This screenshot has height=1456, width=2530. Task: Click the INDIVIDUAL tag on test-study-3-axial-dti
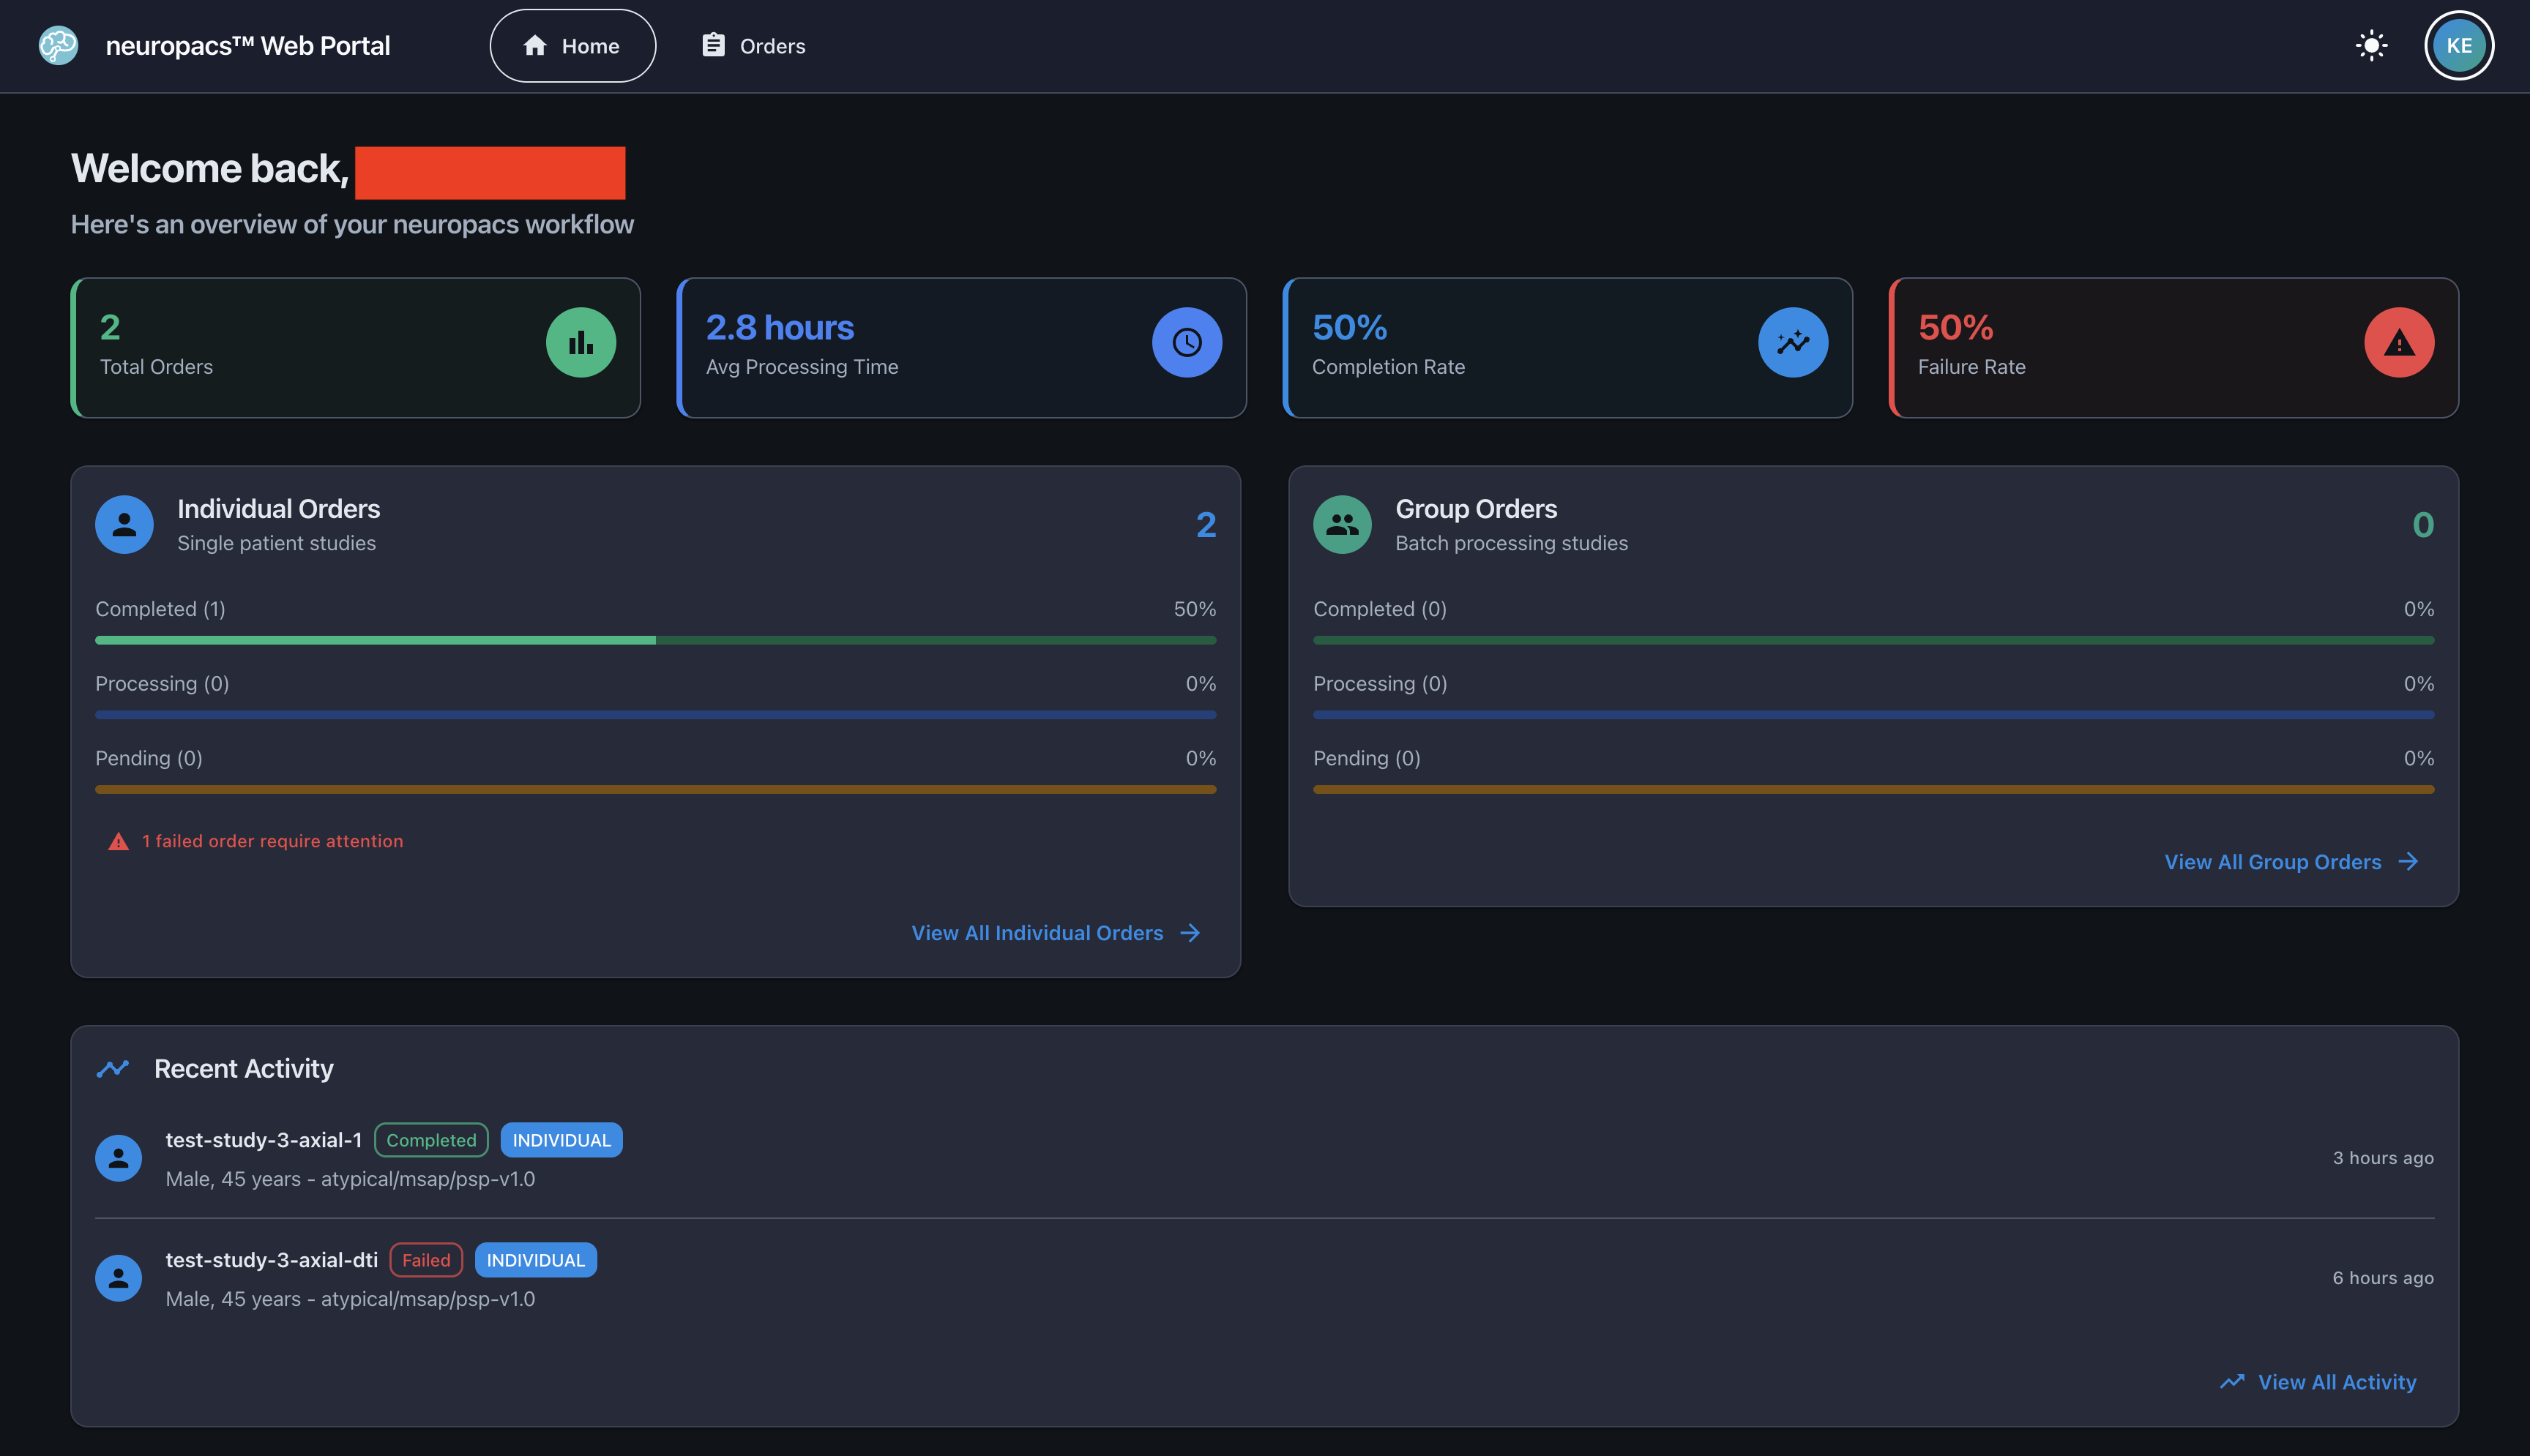click(x=535, y=1260)
